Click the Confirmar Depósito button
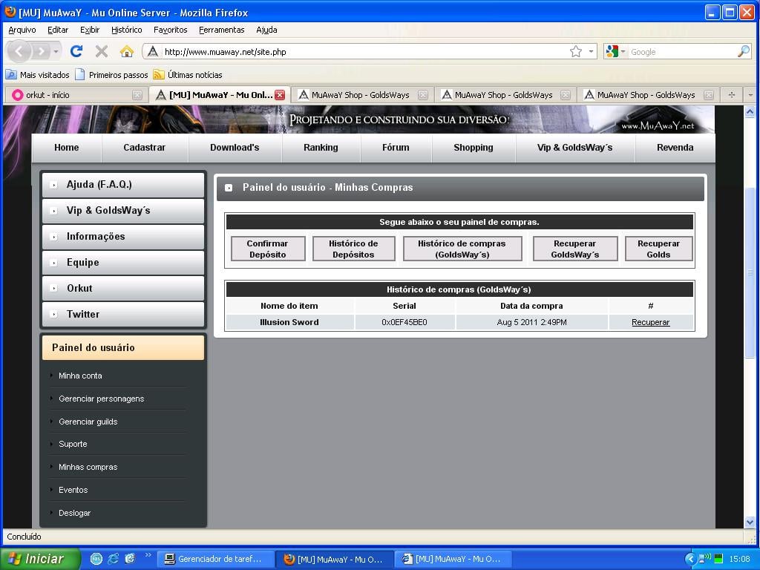The width and height of the screenshot is (760, 570). [x=267, y=249]
